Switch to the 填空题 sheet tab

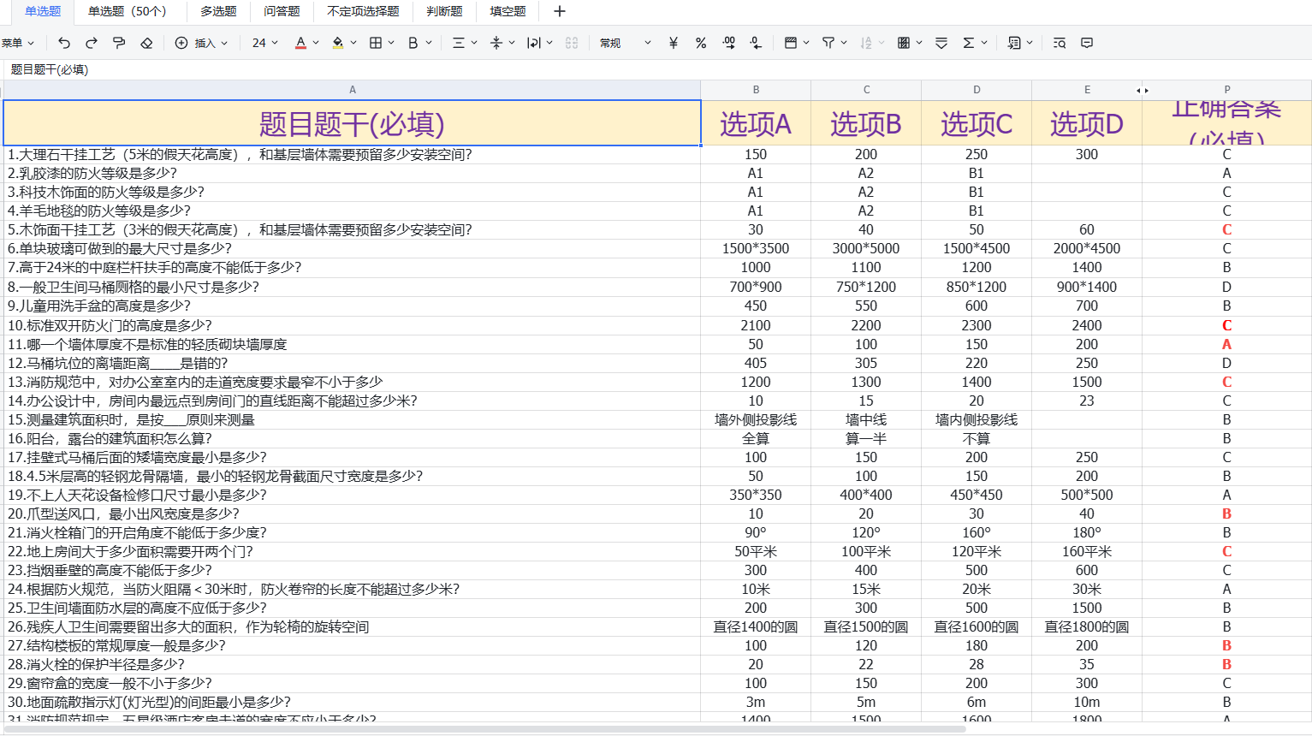[508, 11]
